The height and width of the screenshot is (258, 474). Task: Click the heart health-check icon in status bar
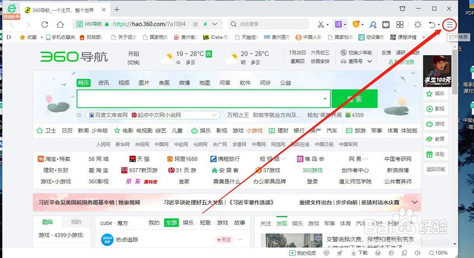327,253
